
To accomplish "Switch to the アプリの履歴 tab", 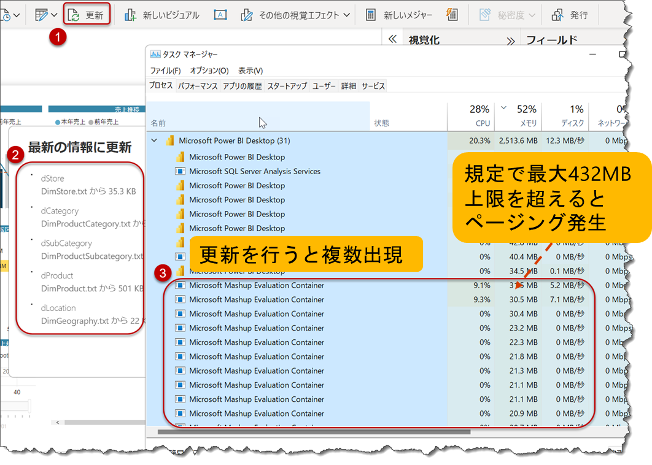I will [243, 86].
